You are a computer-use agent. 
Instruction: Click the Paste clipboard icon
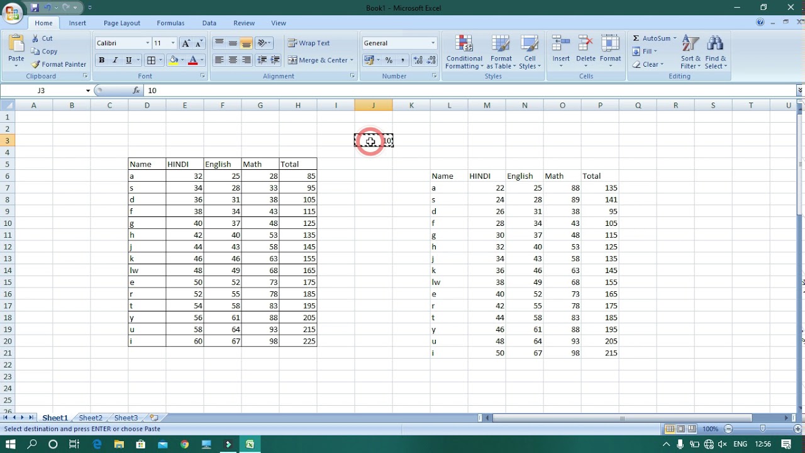[16, 44]
